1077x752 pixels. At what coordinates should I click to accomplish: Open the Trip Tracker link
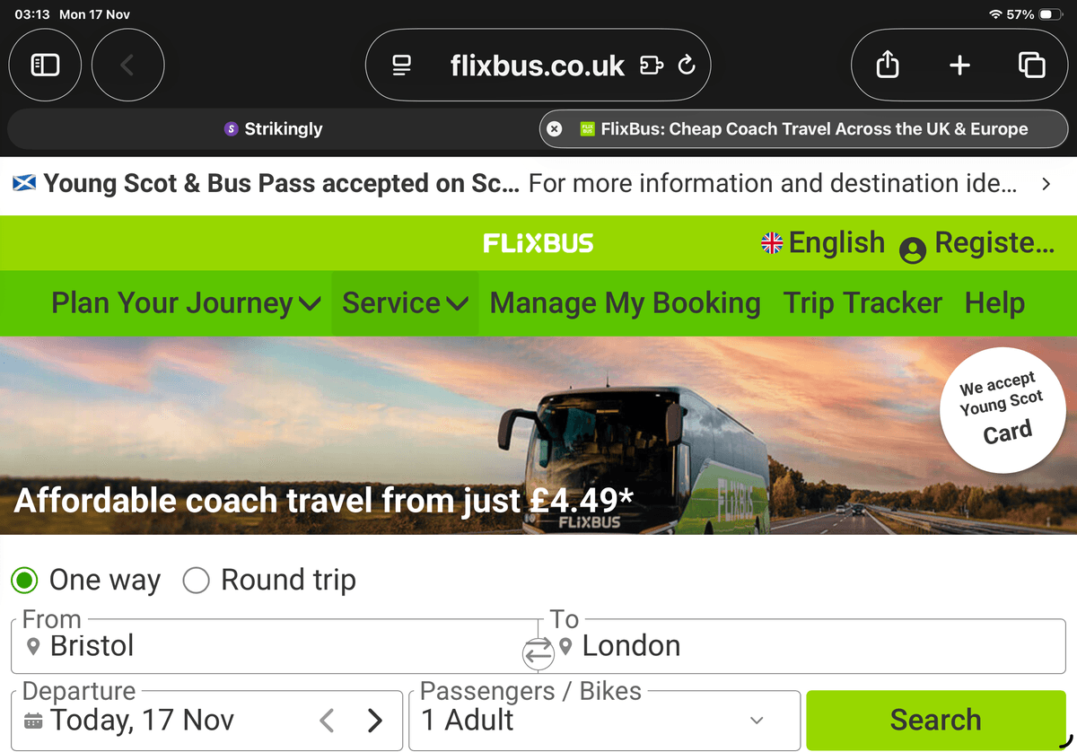click(862, 303)
